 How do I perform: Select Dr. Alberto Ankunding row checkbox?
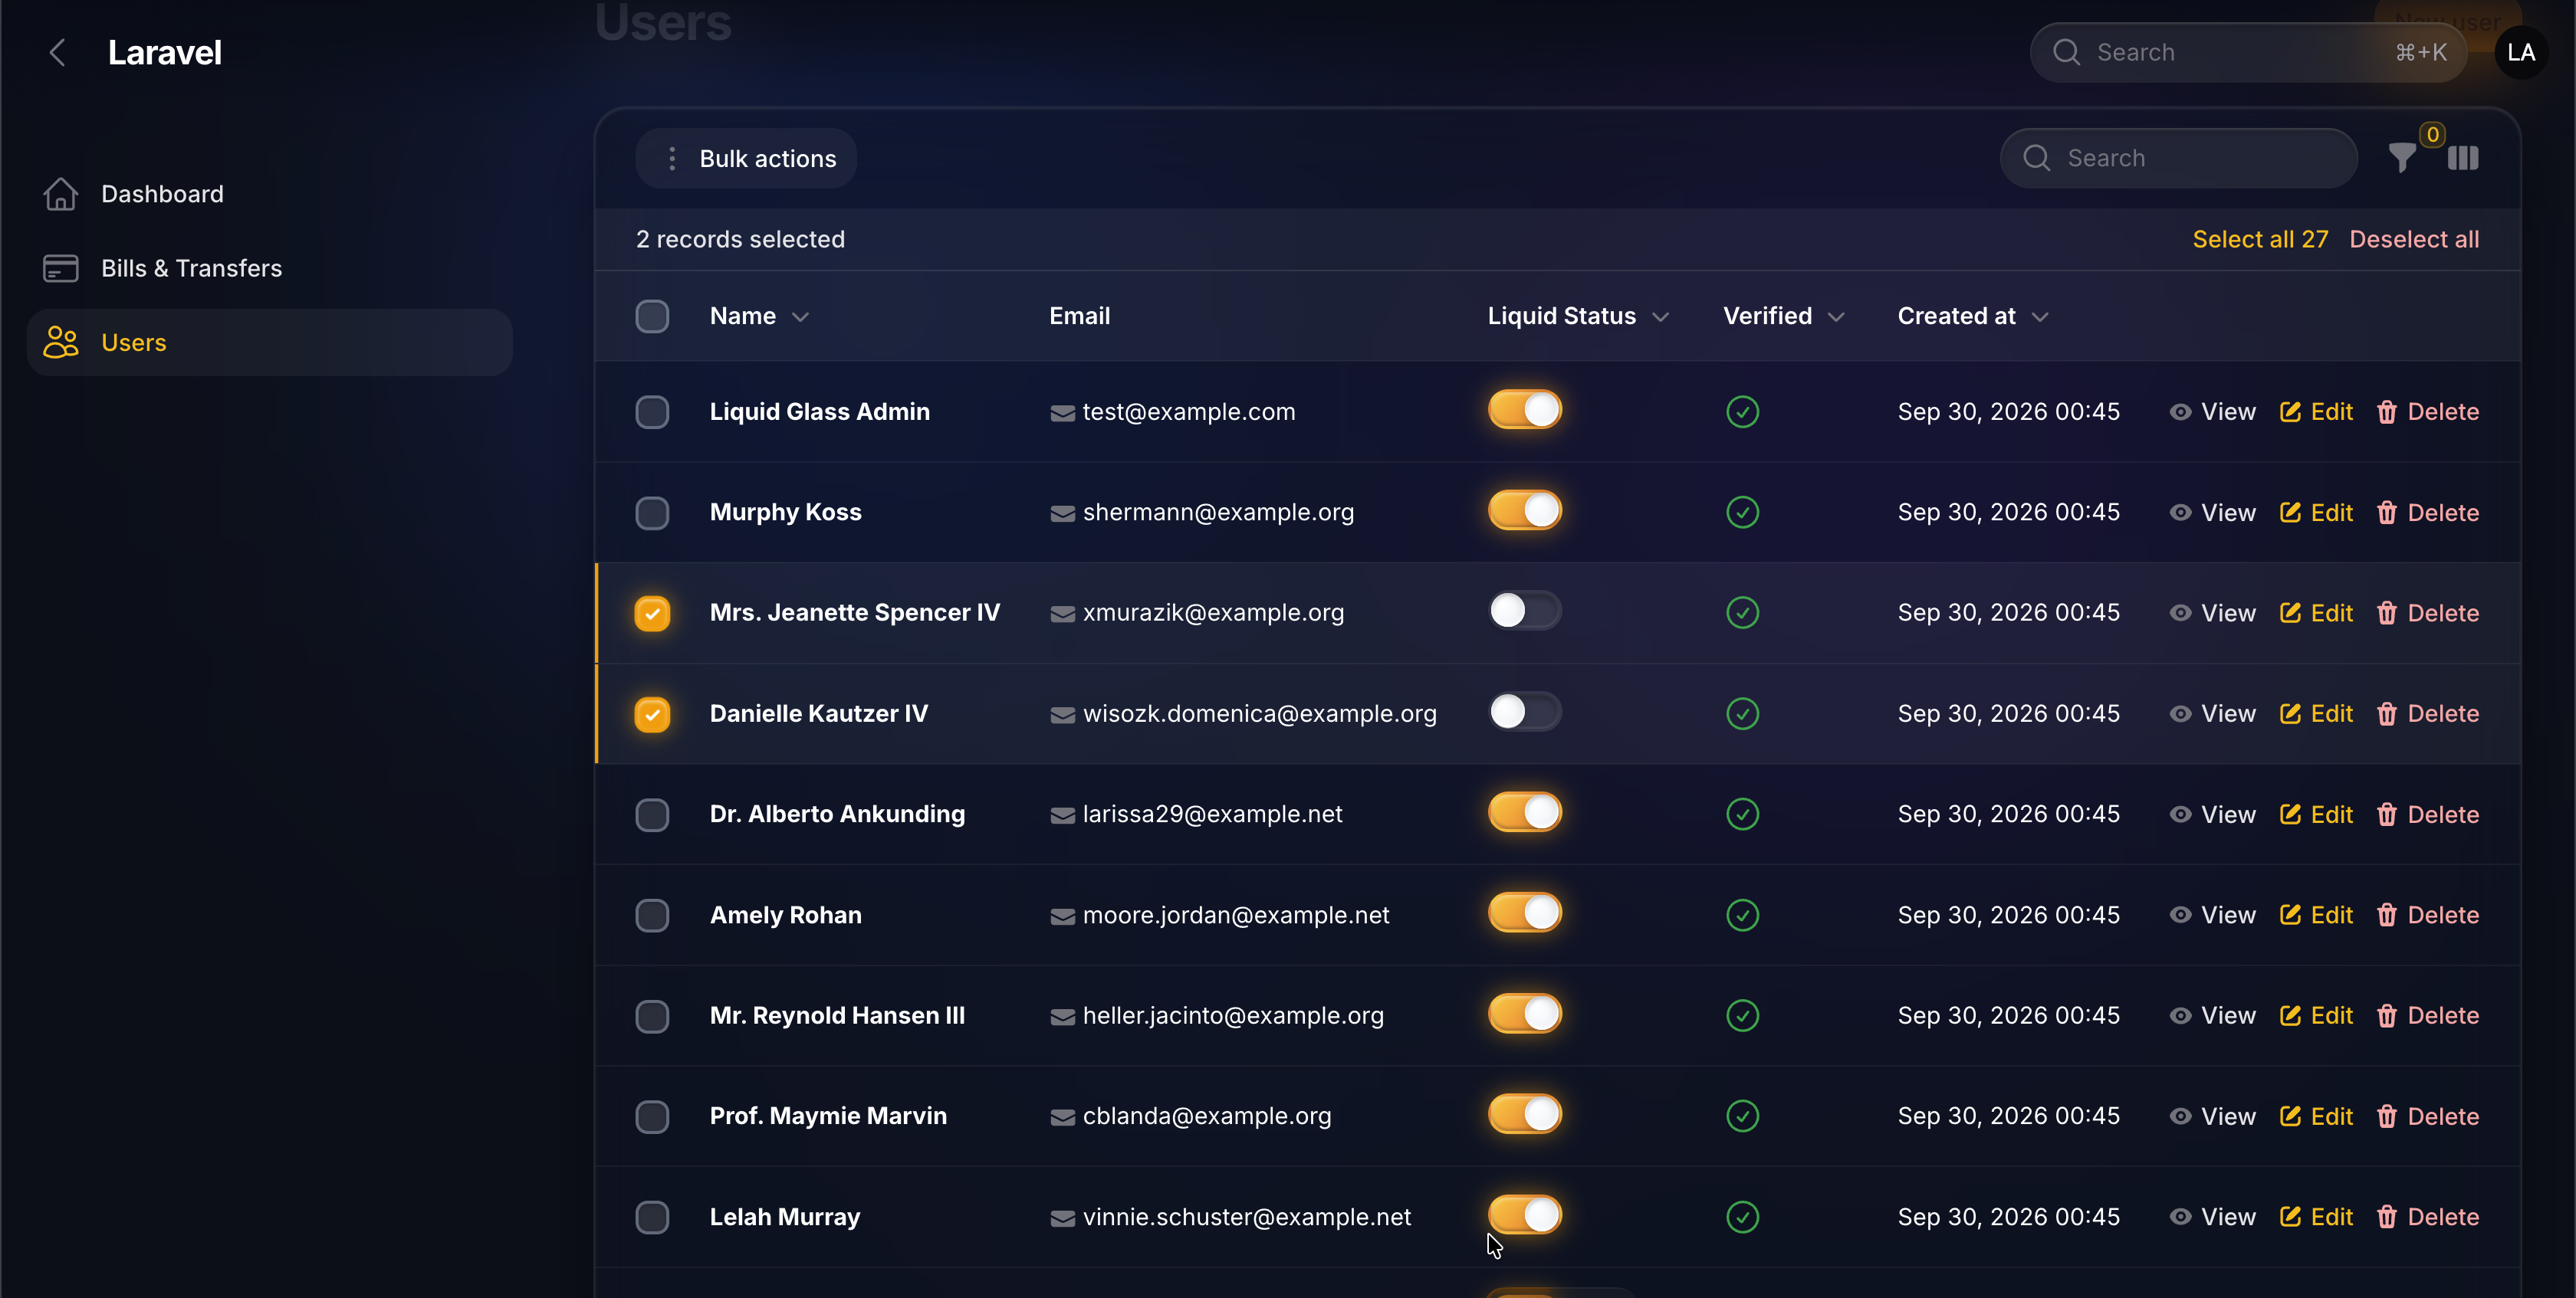[652, 815]
